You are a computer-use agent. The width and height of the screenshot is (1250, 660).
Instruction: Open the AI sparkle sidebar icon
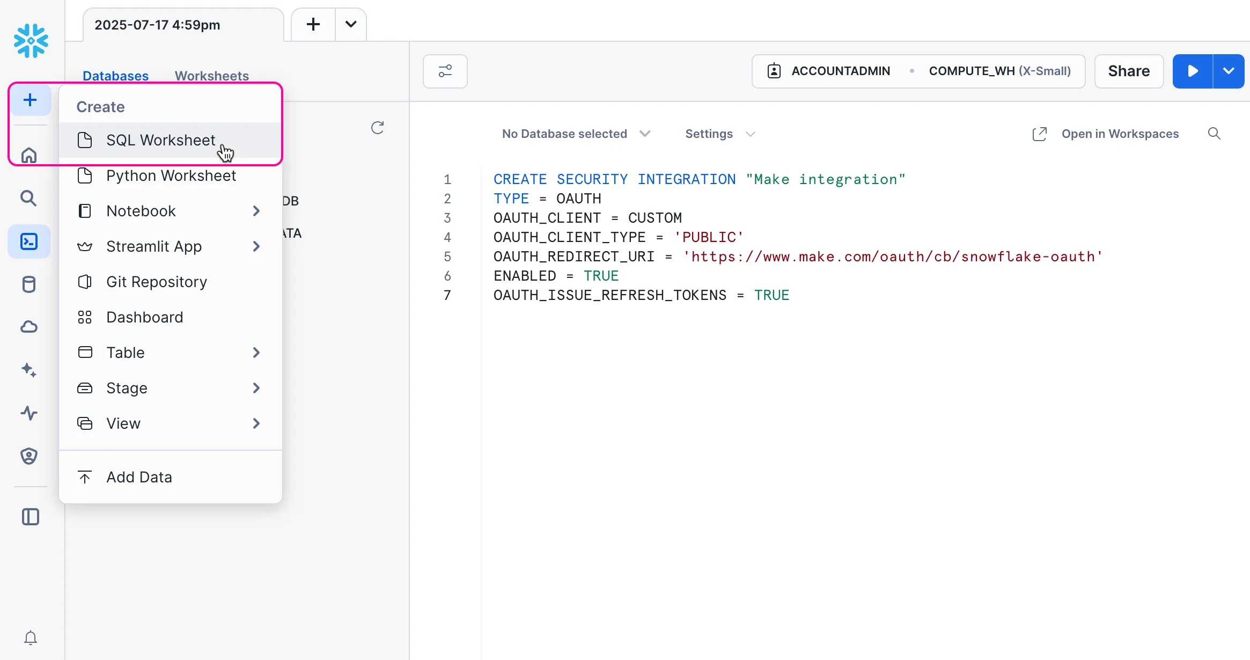(29, 370)
